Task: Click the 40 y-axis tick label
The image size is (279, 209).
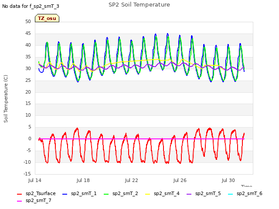Action: click(x=28, y=45)
